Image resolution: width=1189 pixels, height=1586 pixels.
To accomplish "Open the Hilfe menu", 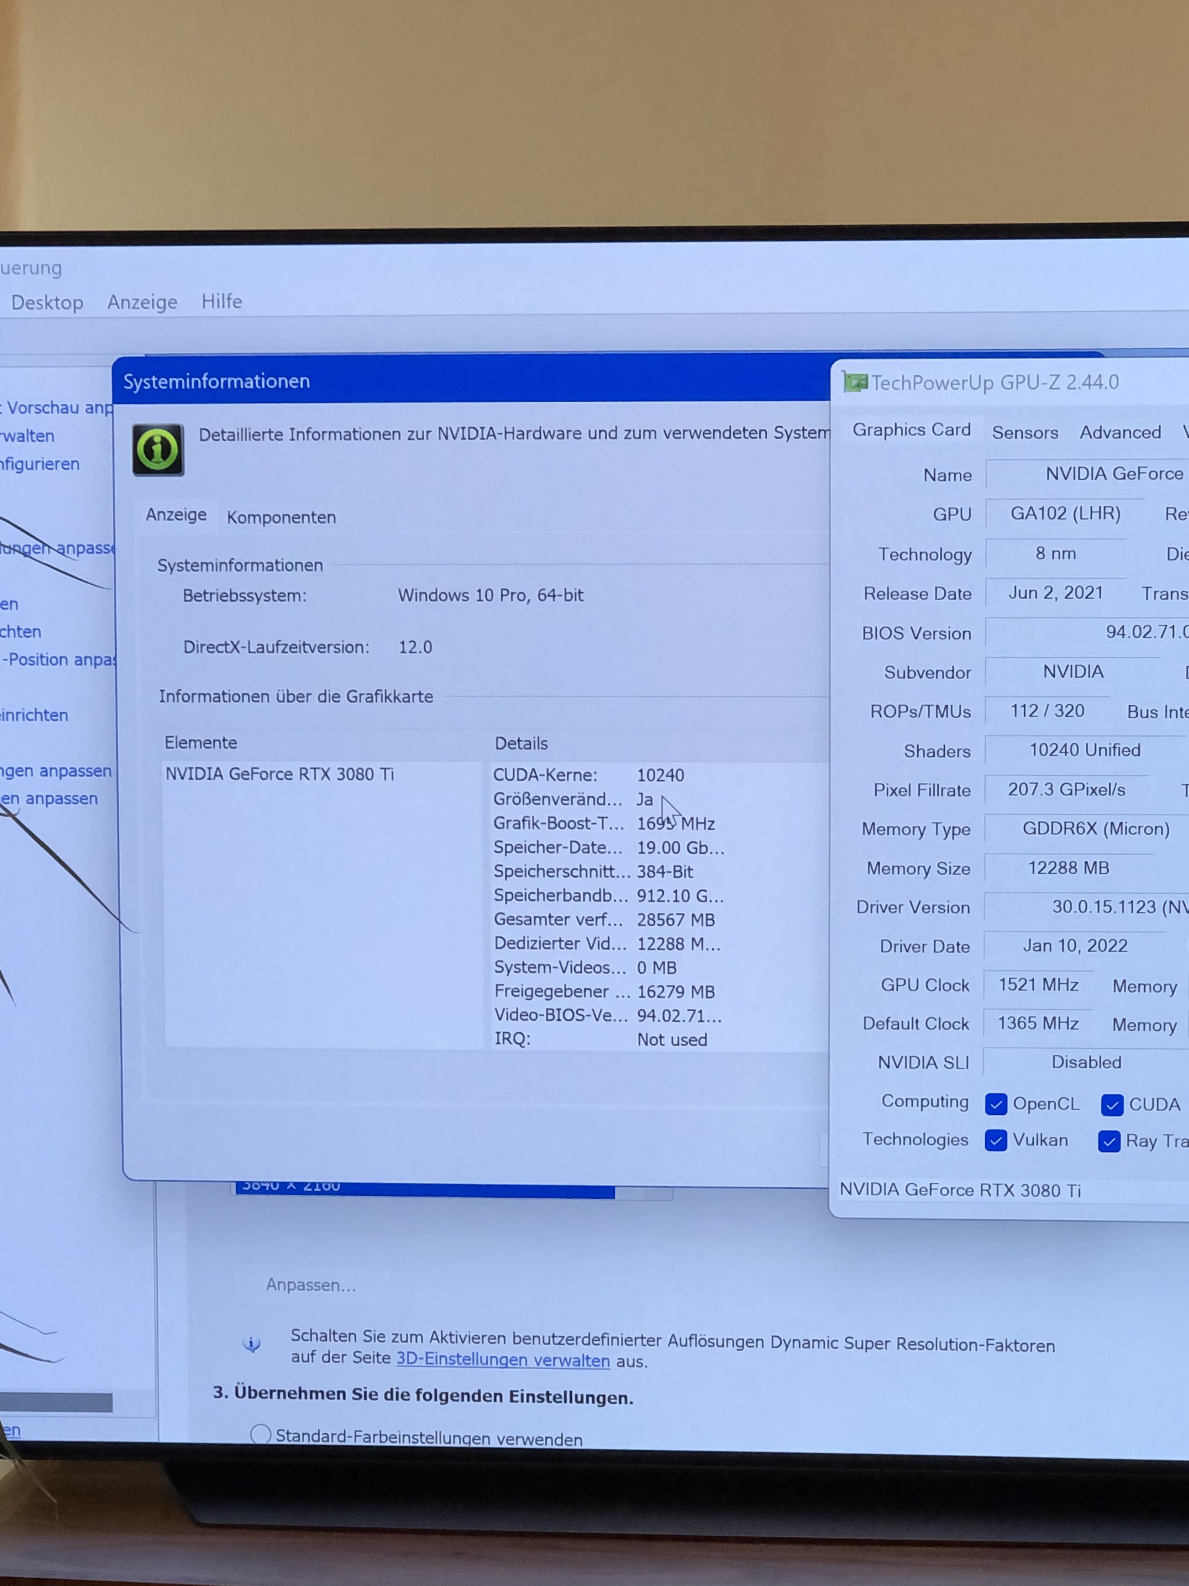I will point(221,302).
